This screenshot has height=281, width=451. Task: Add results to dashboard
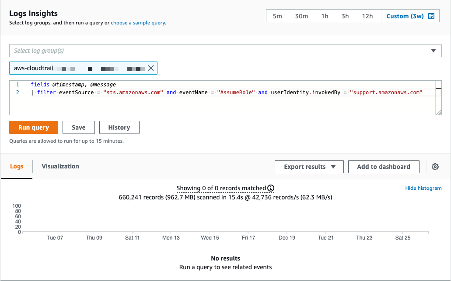point(384,167)
